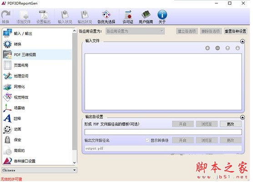Open 地理空间 geospatial sidebar item
253x182 pixels.
(x=37, y=76)
